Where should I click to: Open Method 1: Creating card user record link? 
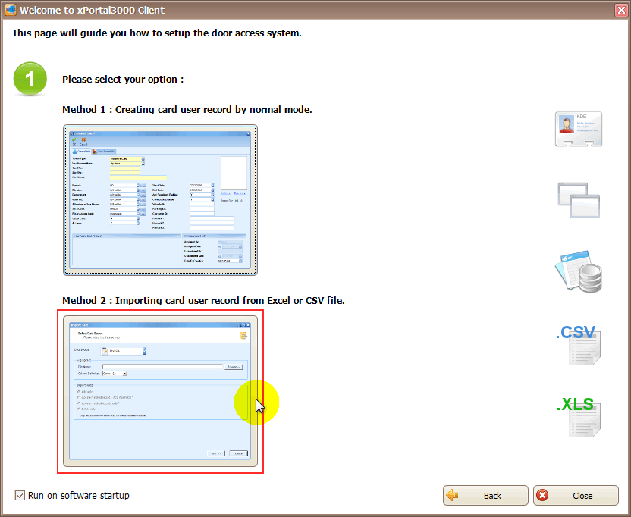coord(187,110)
